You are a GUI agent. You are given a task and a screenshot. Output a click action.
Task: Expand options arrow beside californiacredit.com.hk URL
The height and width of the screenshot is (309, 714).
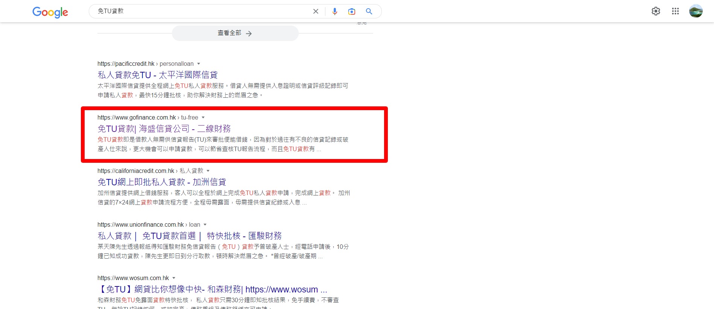pyautogui.click(x=208, y=171)
